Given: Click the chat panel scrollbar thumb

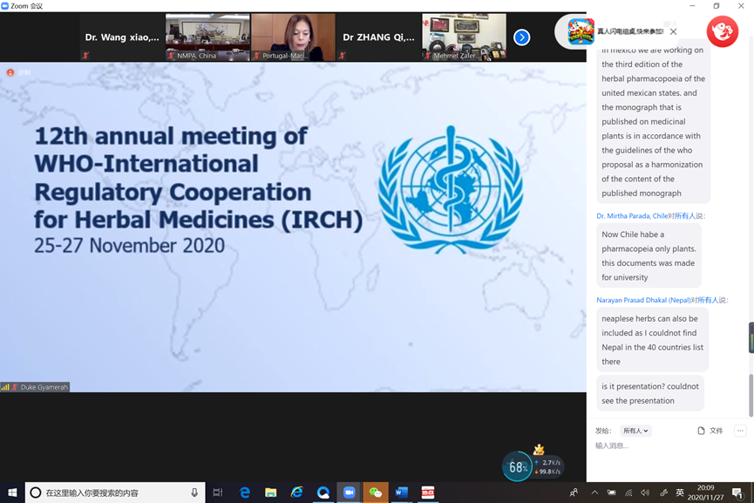Looking at the screenshot, I should [751, 395].
